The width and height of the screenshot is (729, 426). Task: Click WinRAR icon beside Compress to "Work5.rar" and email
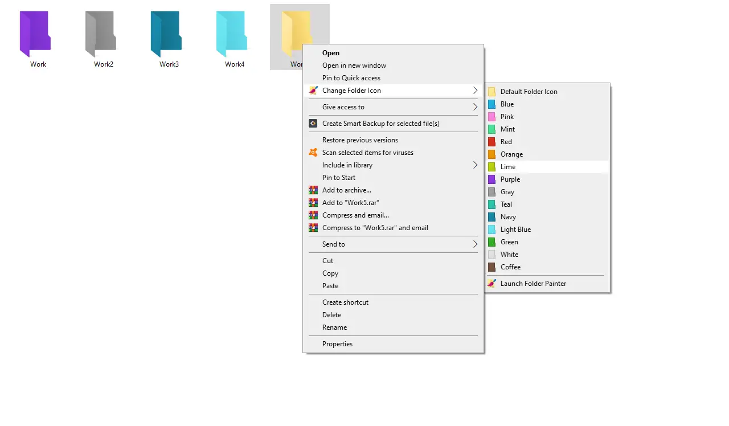pos(313,228)
